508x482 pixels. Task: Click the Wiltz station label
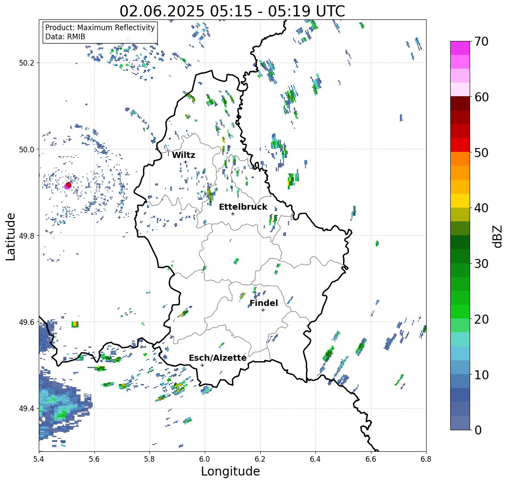(184, 155)
